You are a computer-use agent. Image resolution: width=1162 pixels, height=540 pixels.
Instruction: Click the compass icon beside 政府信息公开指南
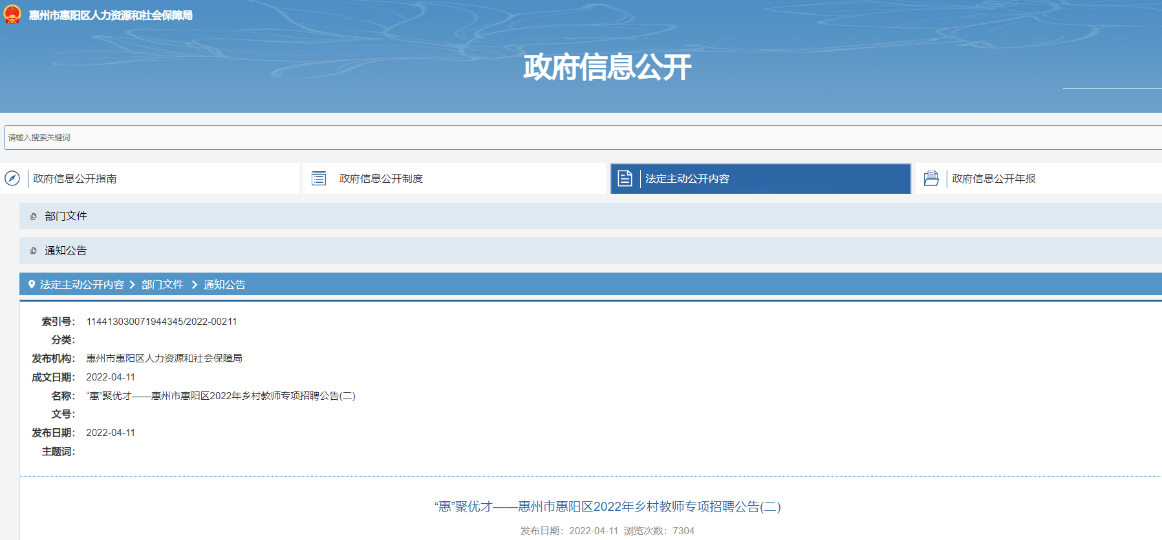(x=12, y=178)
